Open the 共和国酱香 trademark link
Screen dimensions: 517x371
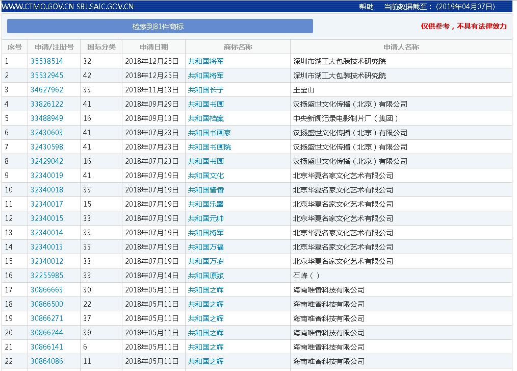205,190
